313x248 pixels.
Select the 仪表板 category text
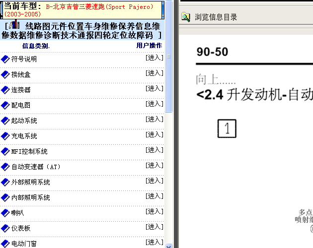[21, 228]
